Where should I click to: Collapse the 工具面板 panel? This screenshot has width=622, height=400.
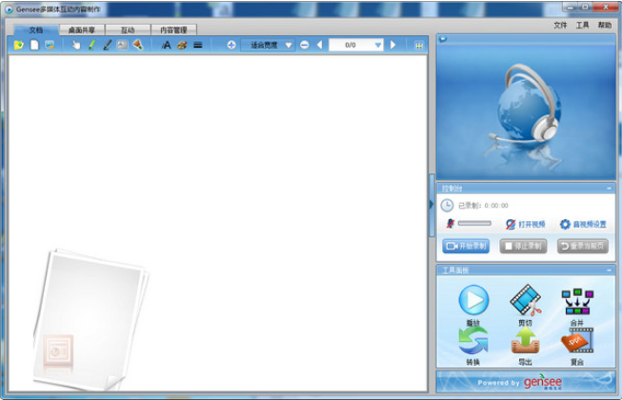[x=609, y=270]
